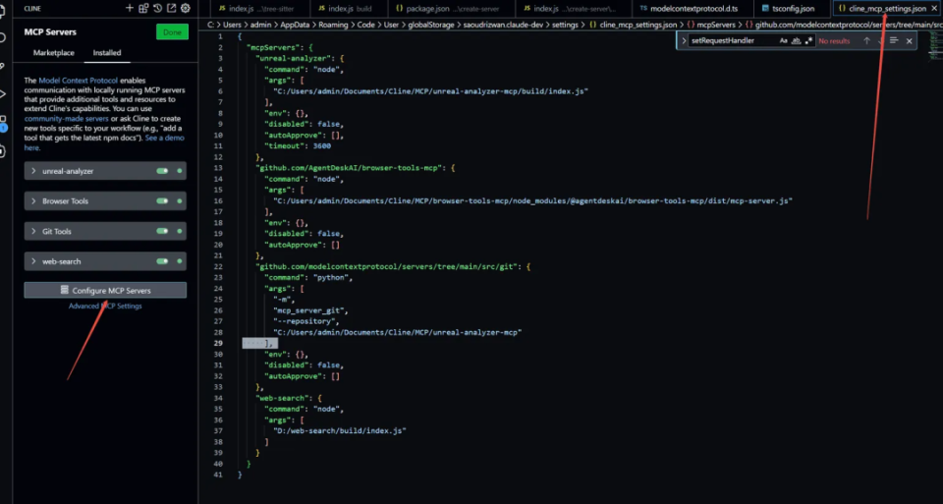Switch to the Installed tab

pyautogui.click(x=106, y=52)
